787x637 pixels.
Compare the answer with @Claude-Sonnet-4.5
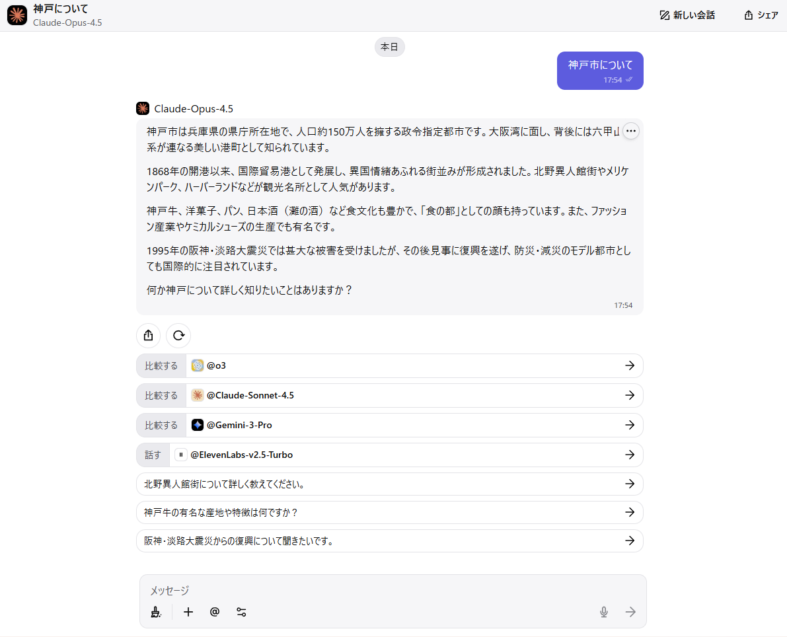pyautogui.click(x=389, y=395)
